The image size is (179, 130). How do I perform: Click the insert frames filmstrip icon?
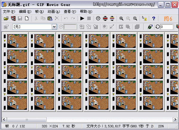tap(13, 18)
